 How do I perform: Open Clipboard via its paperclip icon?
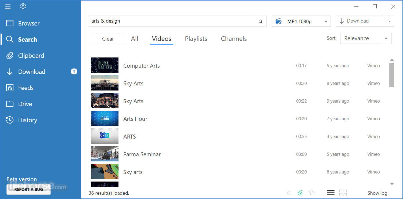pyautogui.click(x=10, y=56)
